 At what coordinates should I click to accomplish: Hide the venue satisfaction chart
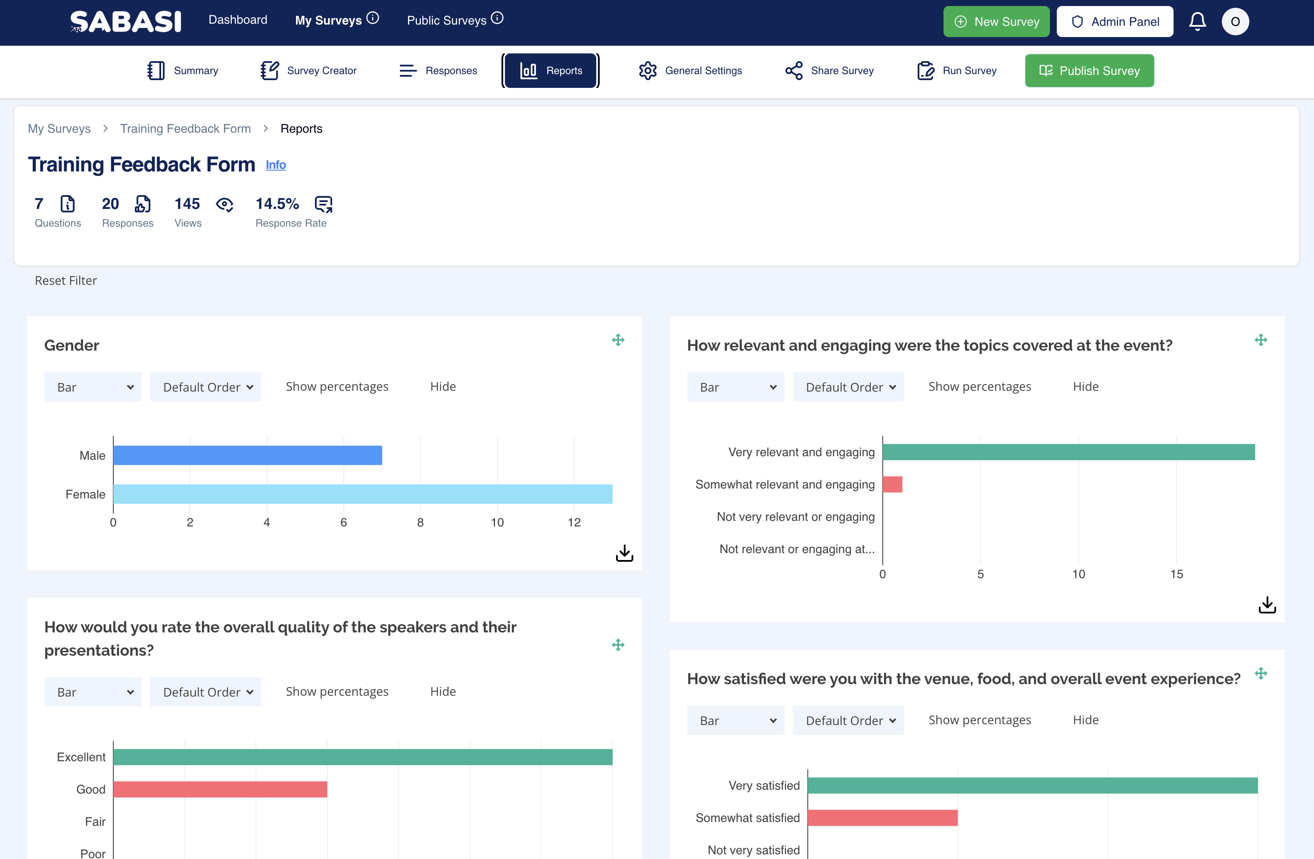point(1085,720)
